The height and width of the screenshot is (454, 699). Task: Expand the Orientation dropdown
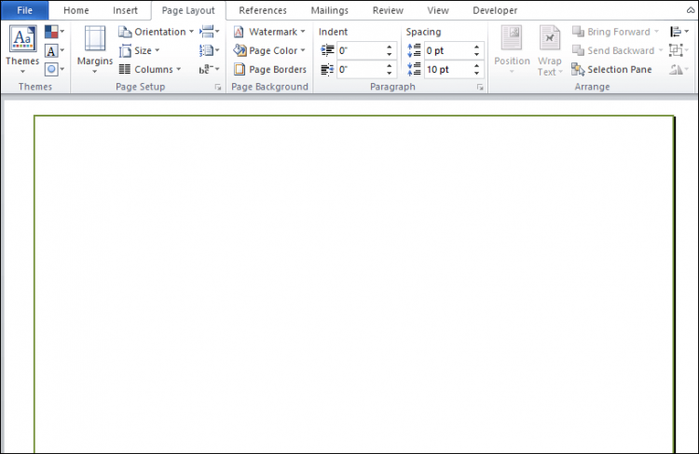pyautogui.click(x=157, y=32)
